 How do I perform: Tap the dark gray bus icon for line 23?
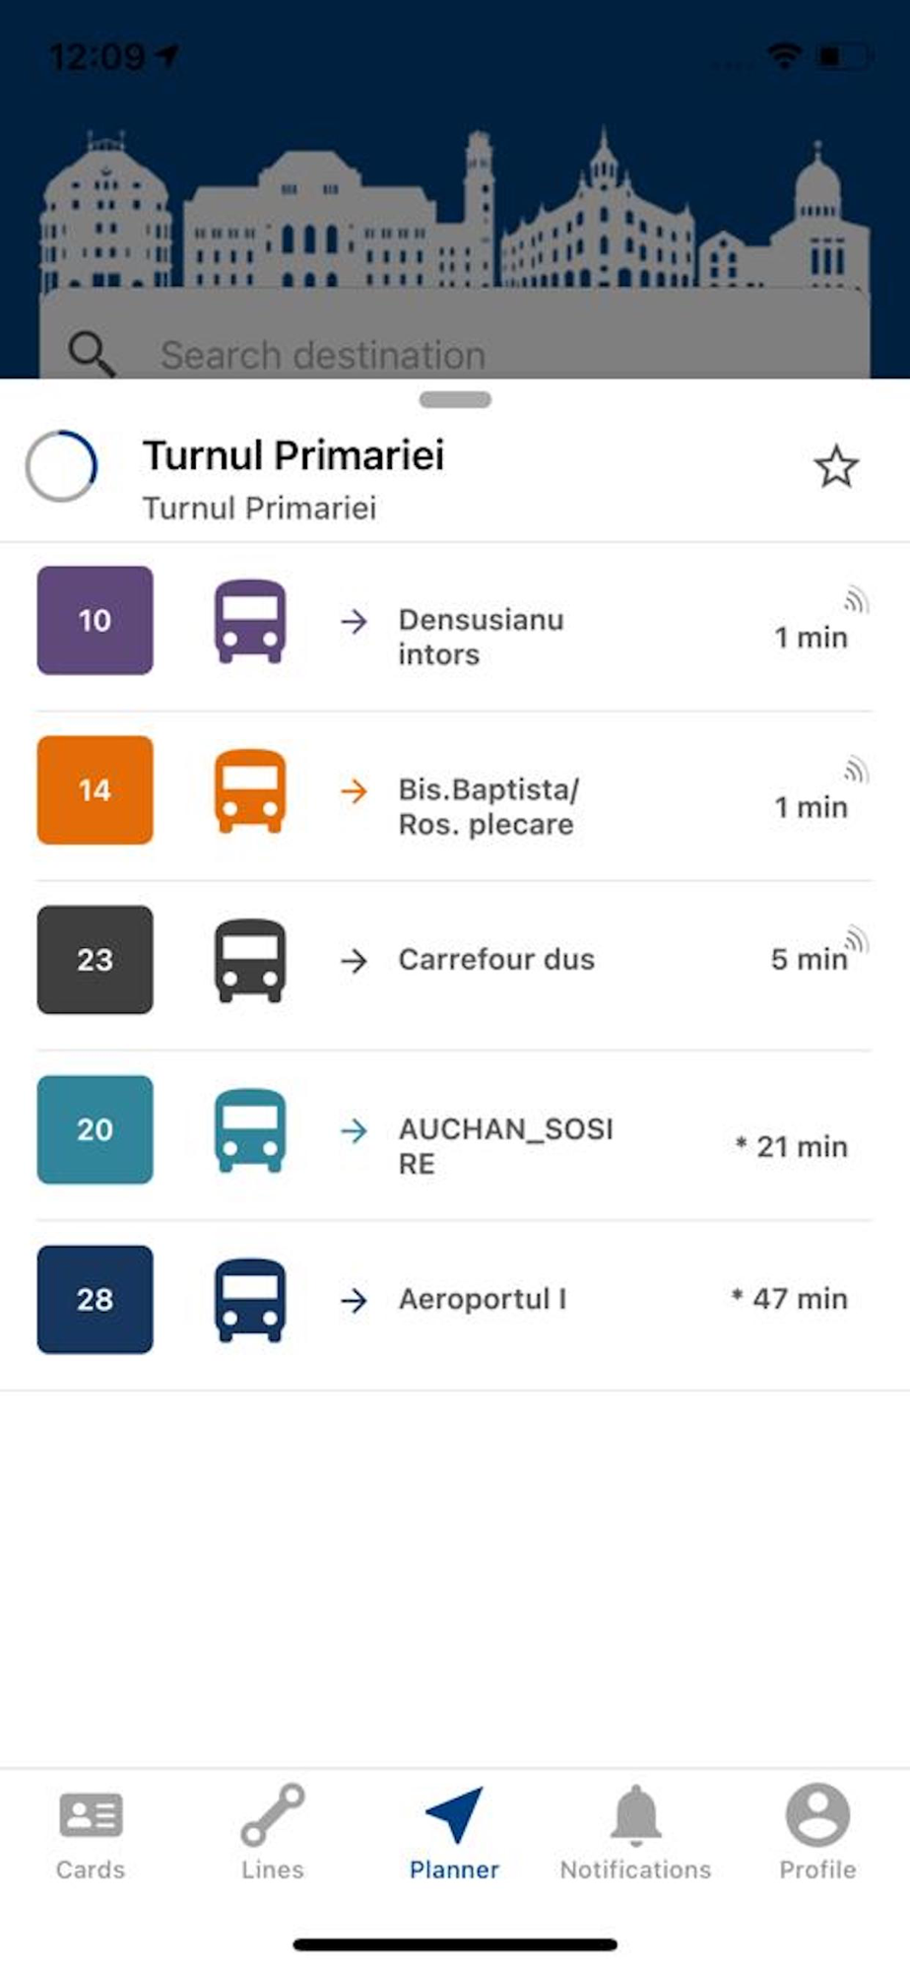pos(250,960)
